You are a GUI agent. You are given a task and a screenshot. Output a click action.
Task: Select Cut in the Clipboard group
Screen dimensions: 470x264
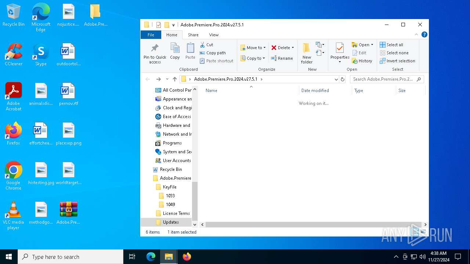(206, 45)
